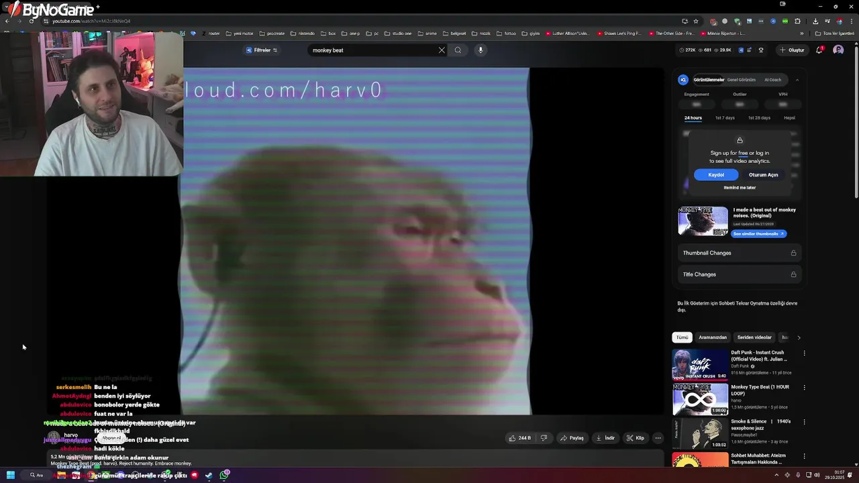The width and height of the screenshot is (859, 483).
Task: Open options menu for Smoke & Silence video
Action: coord(804,423)
